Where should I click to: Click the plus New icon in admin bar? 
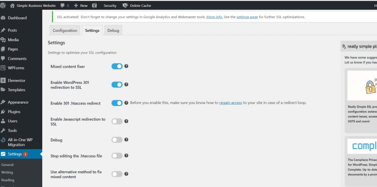[76, 5]
